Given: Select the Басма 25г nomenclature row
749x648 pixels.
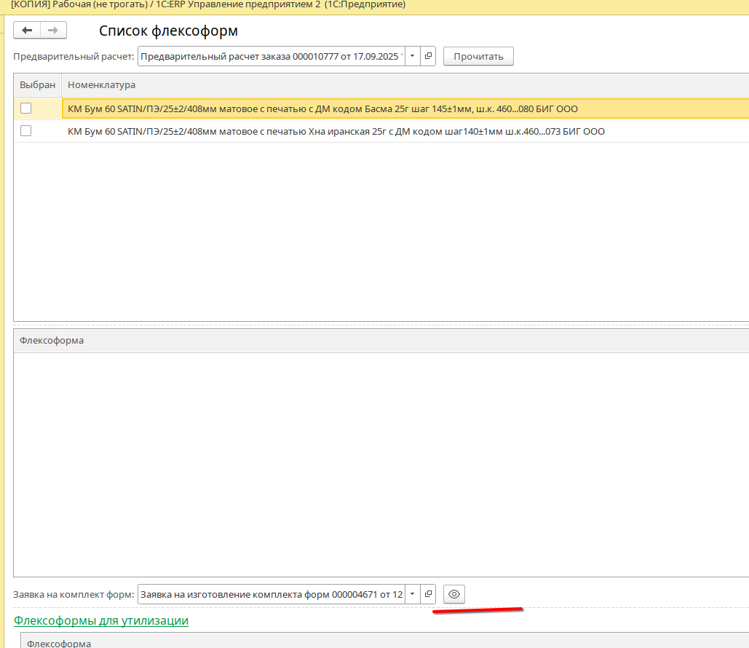Looking at the screenshot, I should [x=322, y=108].
